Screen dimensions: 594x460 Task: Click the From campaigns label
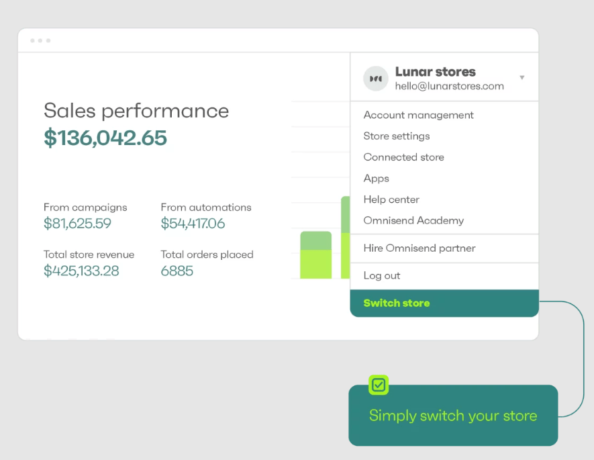click(85, 208)
